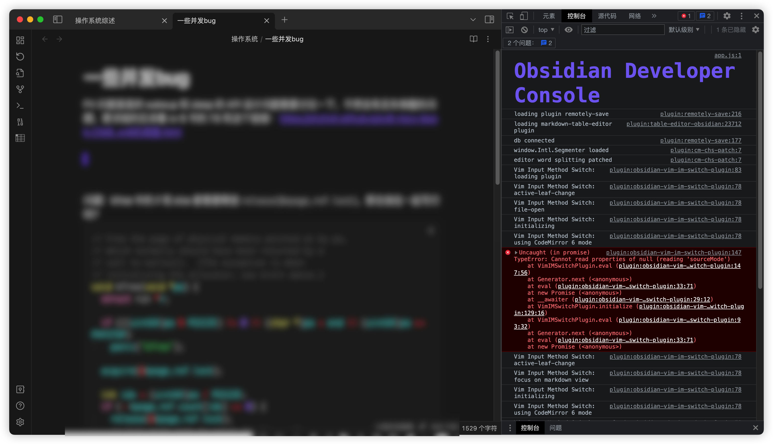
Task: Select the inspect element cursor in DevTools
Action: (510, 16)
